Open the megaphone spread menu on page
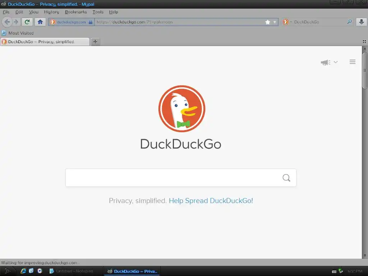This screenshot has width=368, height=276. [329, 62]
